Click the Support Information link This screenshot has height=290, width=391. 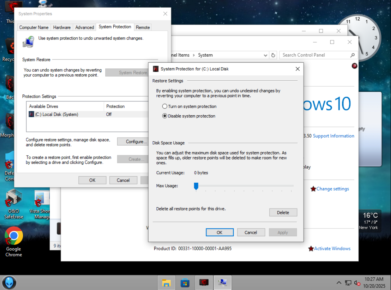pos(333,136)
